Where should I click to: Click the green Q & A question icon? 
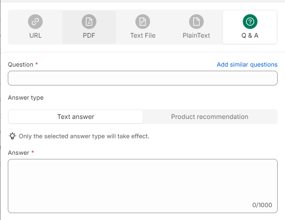click(250, 22)
